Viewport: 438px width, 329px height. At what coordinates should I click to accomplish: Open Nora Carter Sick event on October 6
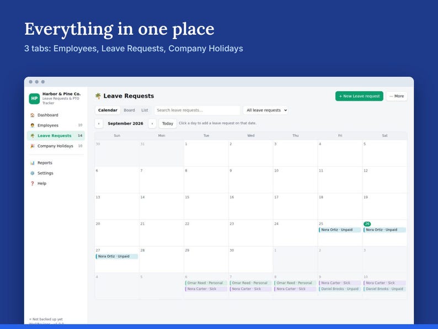click(206, 289)
